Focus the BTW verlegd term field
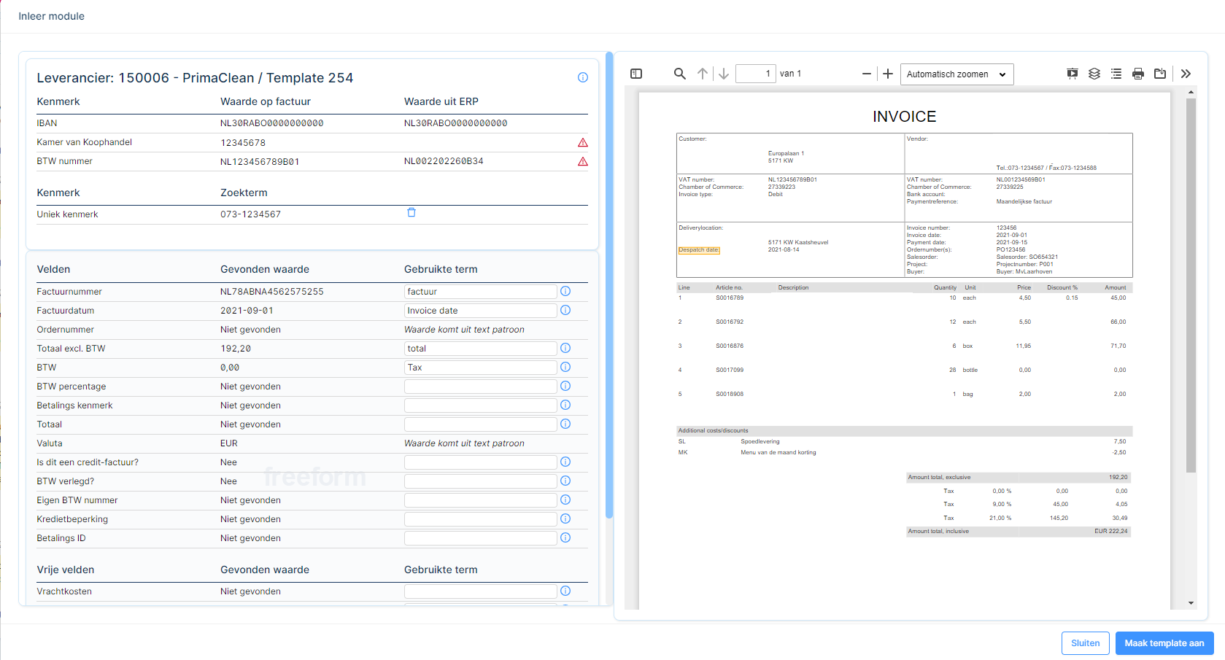The height and width of the screenshot is (660, 1225). (x=480, y=481)
